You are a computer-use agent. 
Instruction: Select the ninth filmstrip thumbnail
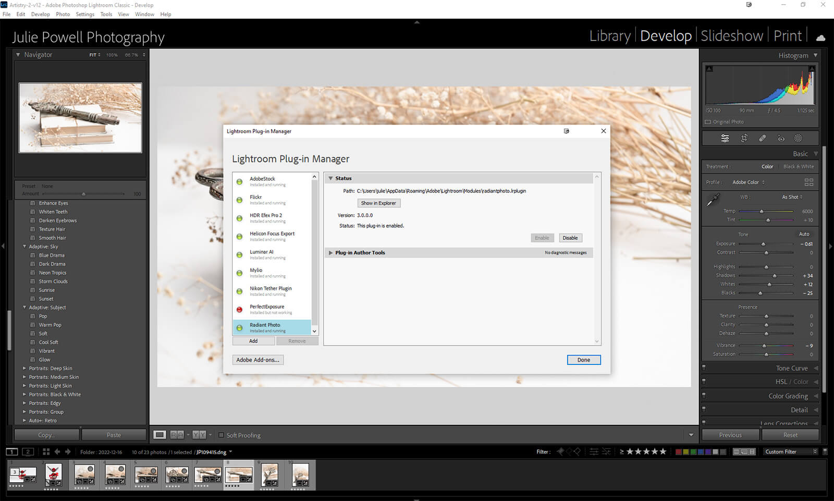(269, 476)
